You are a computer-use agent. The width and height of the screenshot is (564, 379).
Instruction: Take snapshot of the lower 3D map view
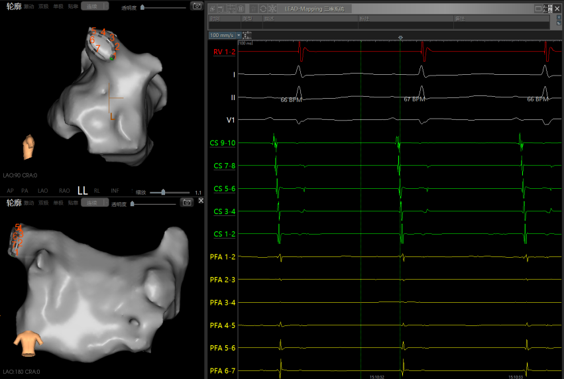[187, 201]
